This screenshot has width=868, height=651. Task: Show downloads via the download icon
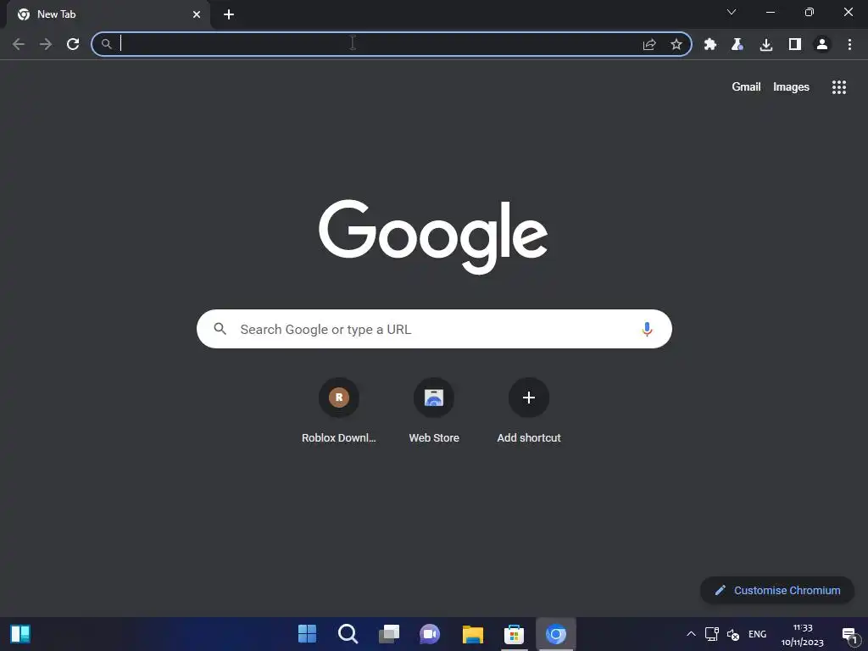coord(766,44)
